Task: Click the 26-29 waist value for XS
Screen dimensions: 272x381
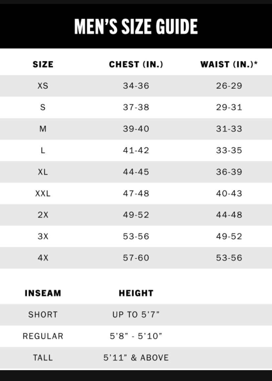Action: [229, 86]
